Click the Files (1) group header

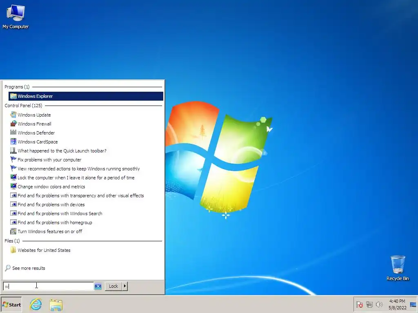pos(12,241)
